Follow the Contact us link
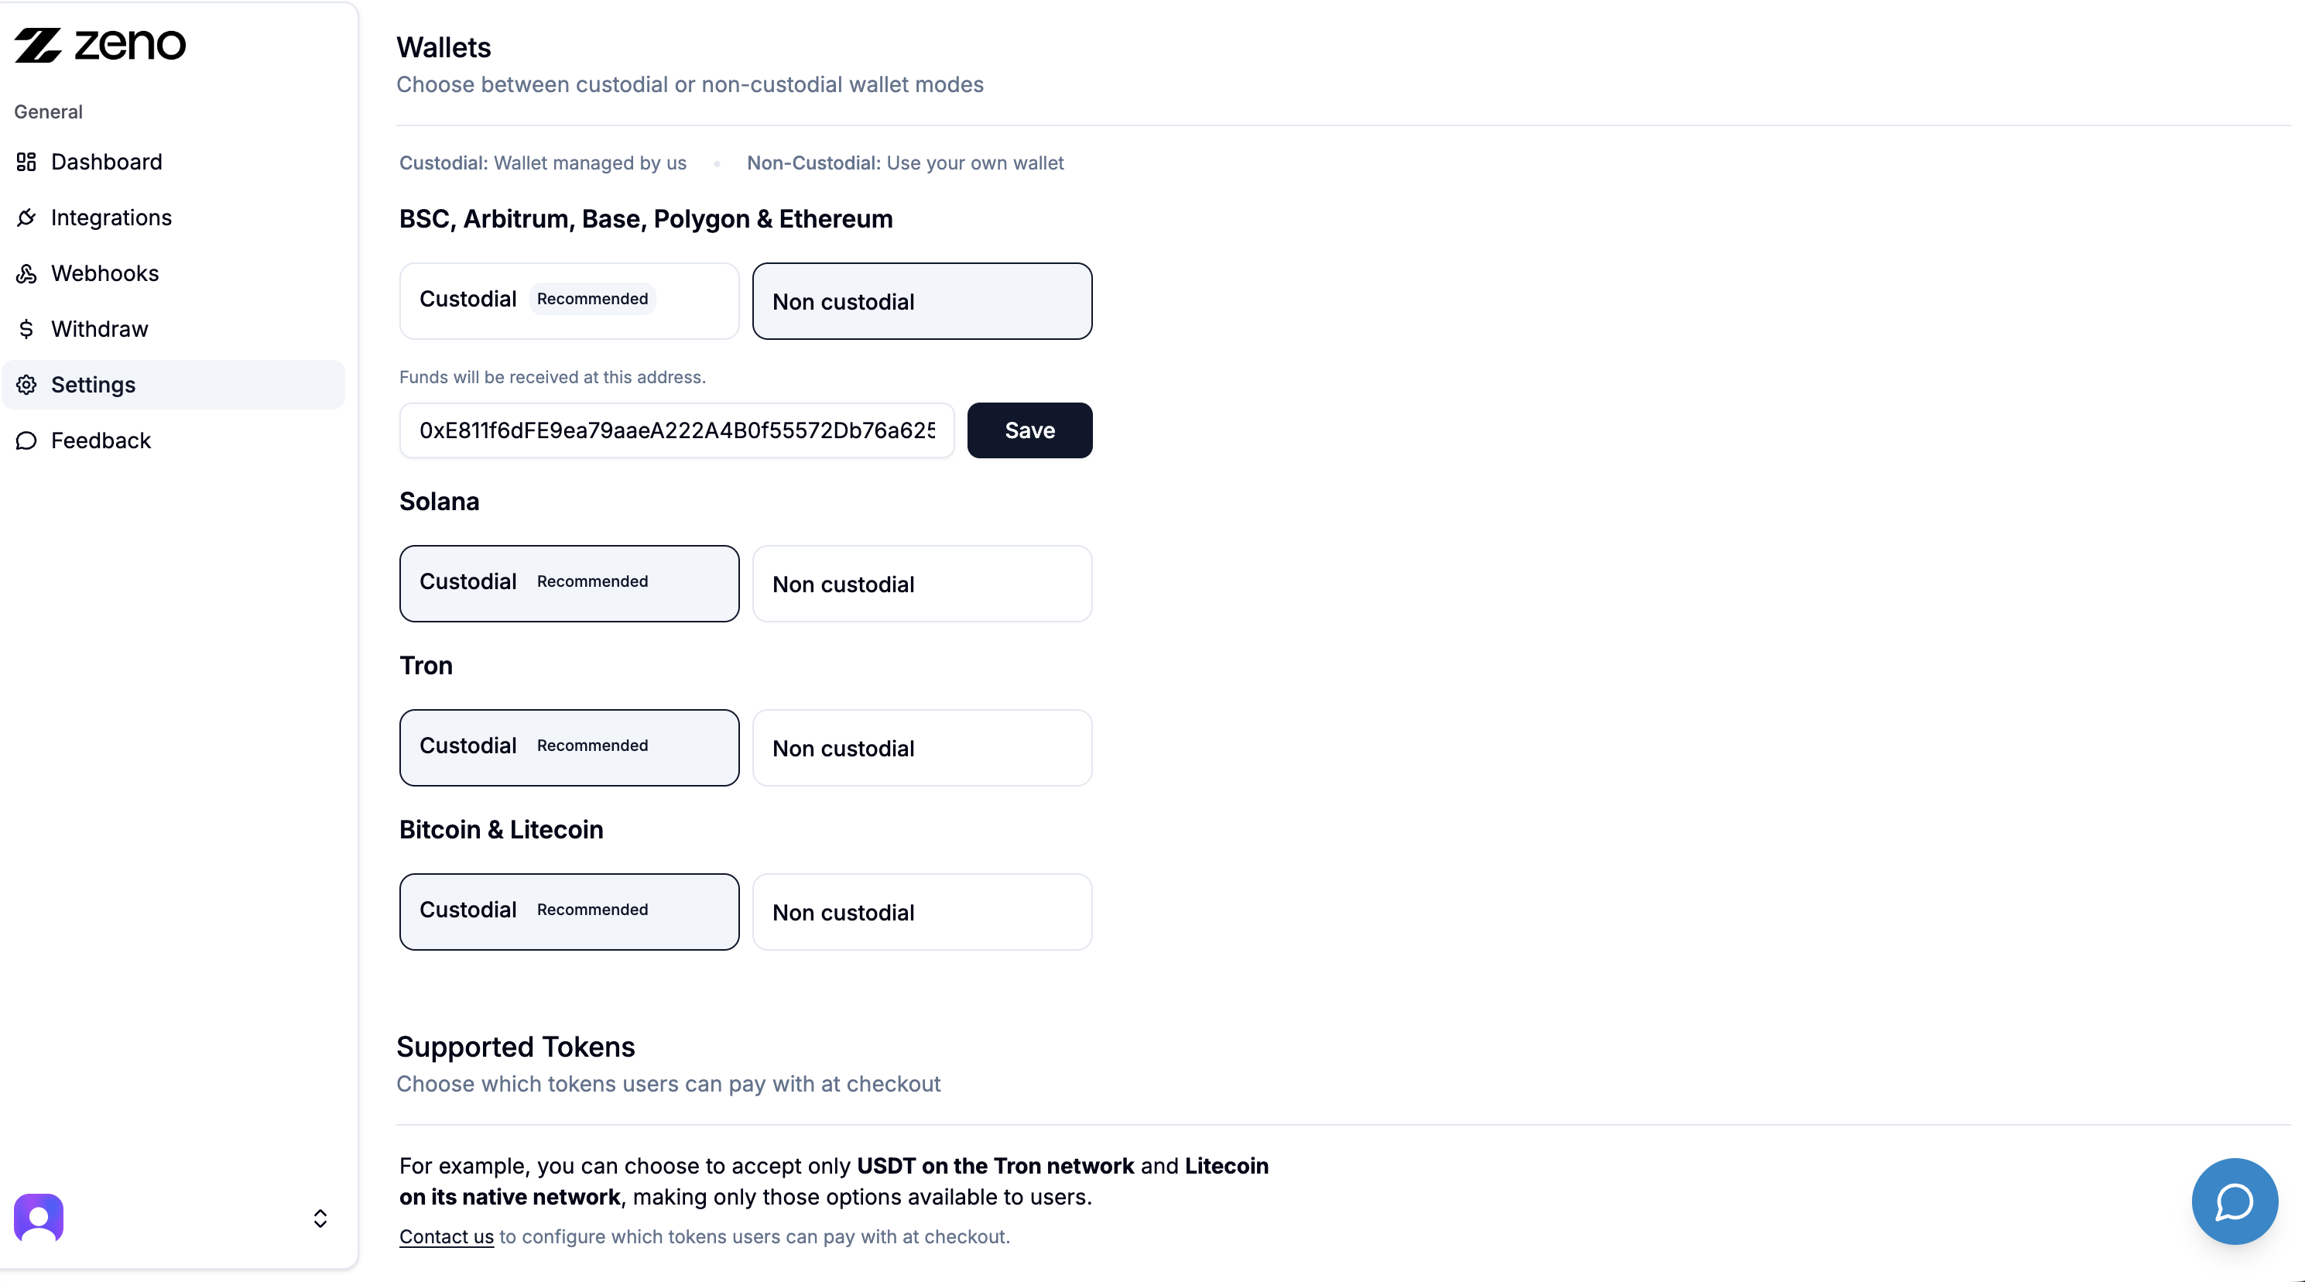This screenshot has width=2305, height=1282. 446,1236
